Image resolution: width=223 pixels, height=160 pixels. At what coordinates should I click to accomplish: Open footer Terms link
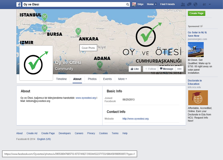(115, 133)
